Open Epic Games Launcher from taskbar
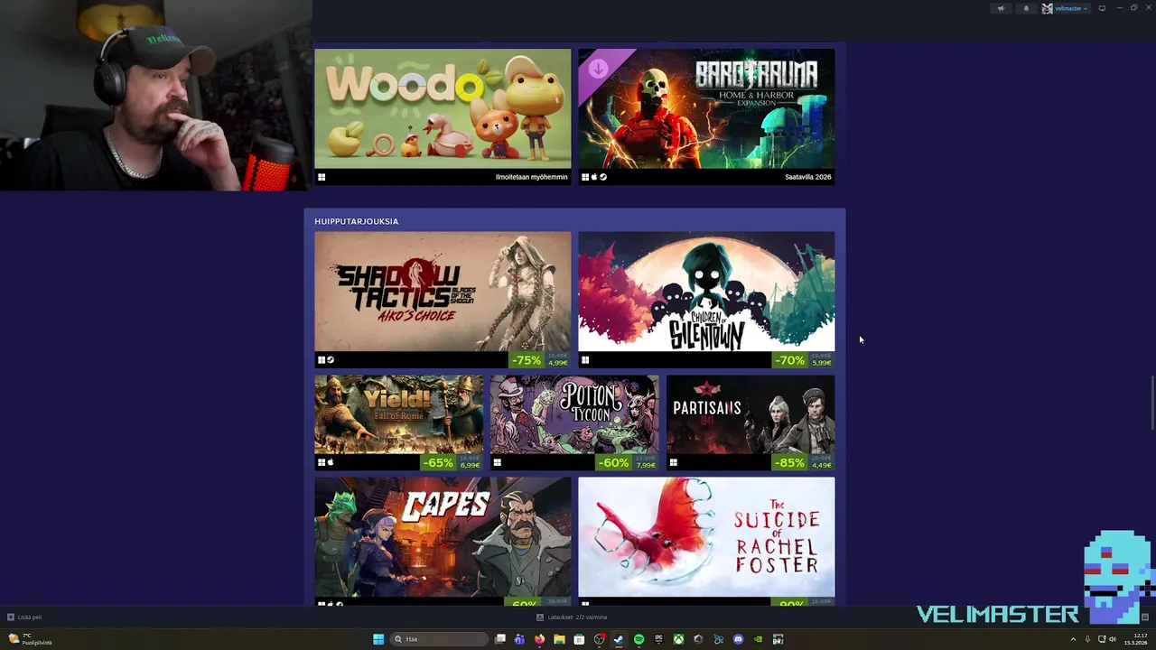Viewport: 1156px width, 650px height. (x=658, y=639)
